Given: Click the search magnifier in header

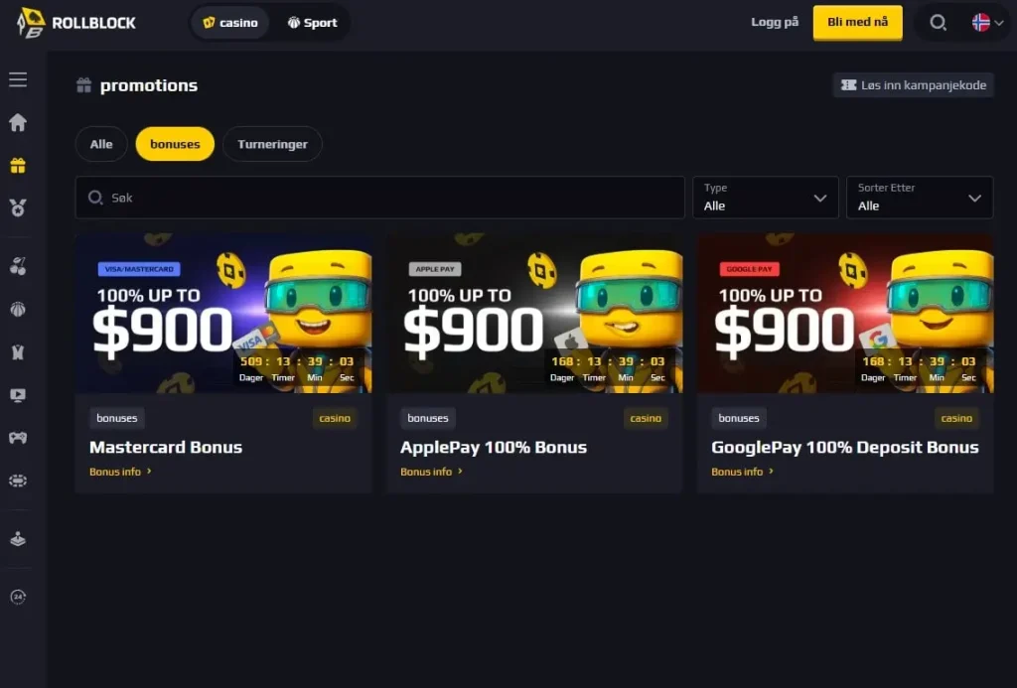Looking at the screenshot, I should coord(938,23).
